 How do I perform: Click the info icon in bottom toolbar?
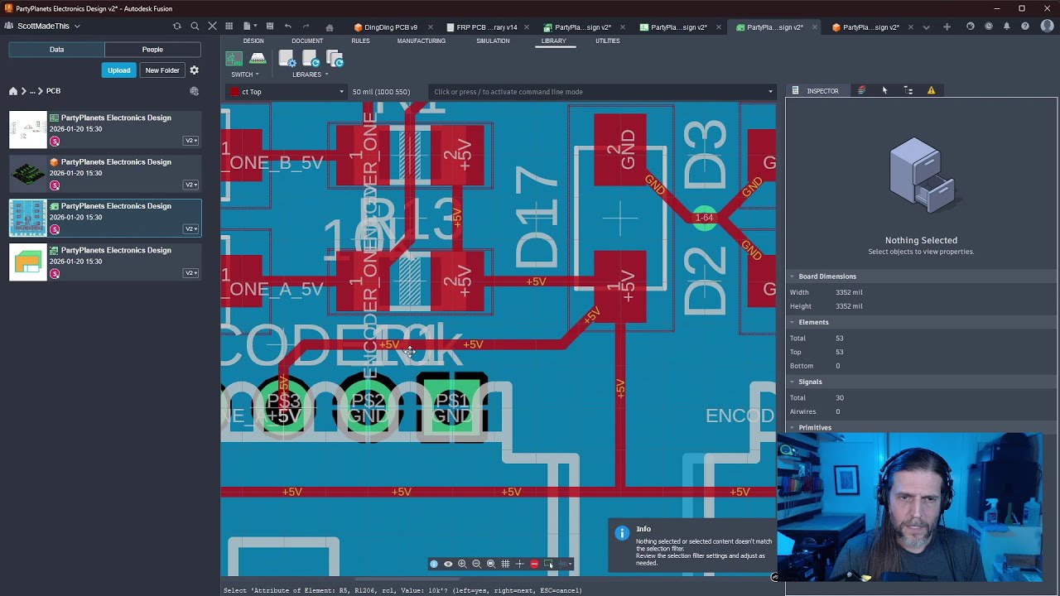433,564
